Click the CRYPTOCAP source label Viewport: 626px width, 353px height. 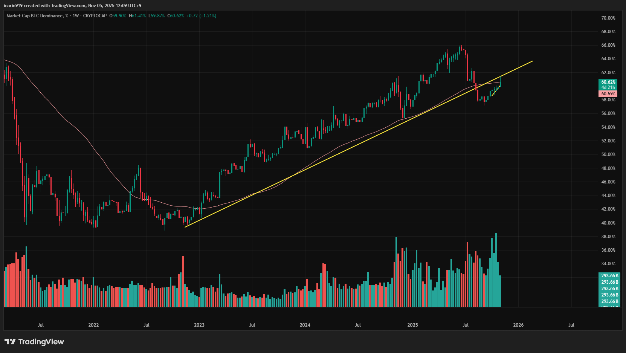point(95,16)
